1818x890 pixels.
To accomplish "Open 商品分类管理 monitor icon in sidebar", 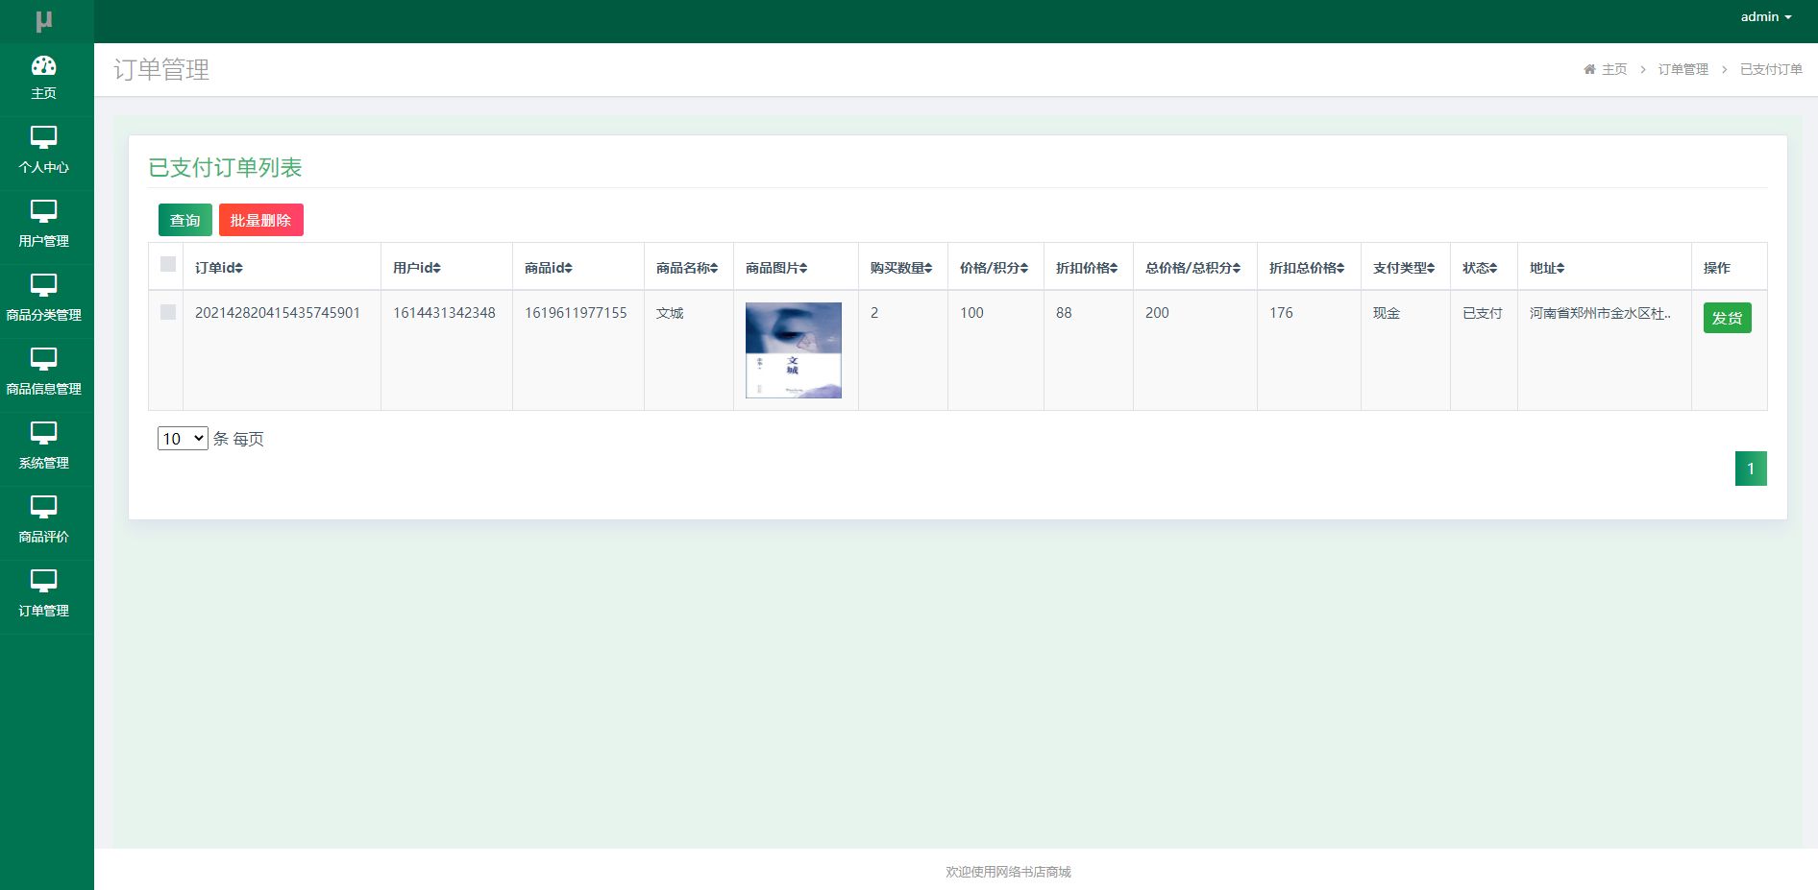I will [x=44, y=285].
